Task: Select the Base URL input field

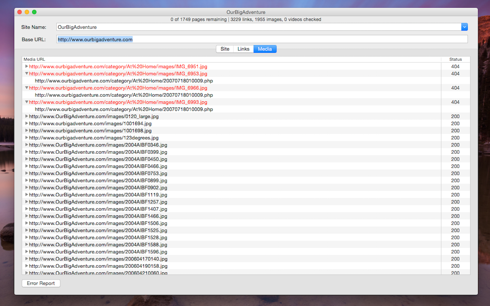Action: (230, 39)
